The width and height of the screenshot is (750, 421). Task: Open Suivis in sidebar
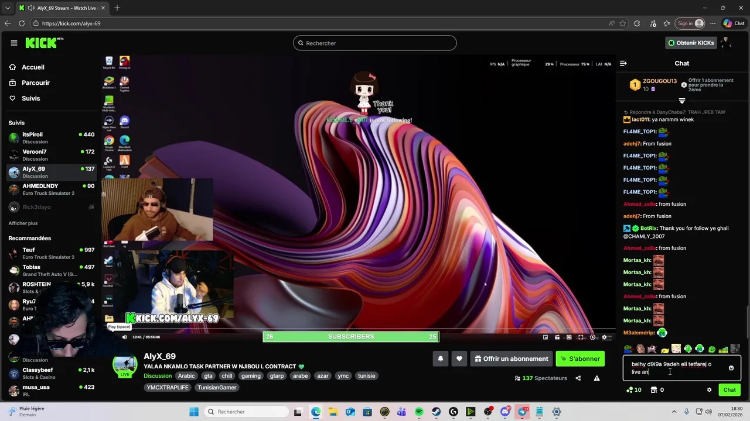[31, 98]
